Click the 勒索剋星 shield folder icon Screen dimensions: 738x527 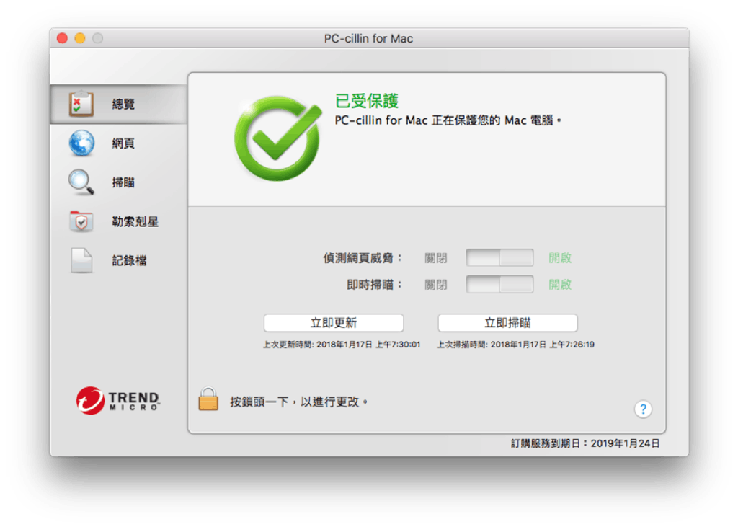pyautogui.click(x=81, y=221)
